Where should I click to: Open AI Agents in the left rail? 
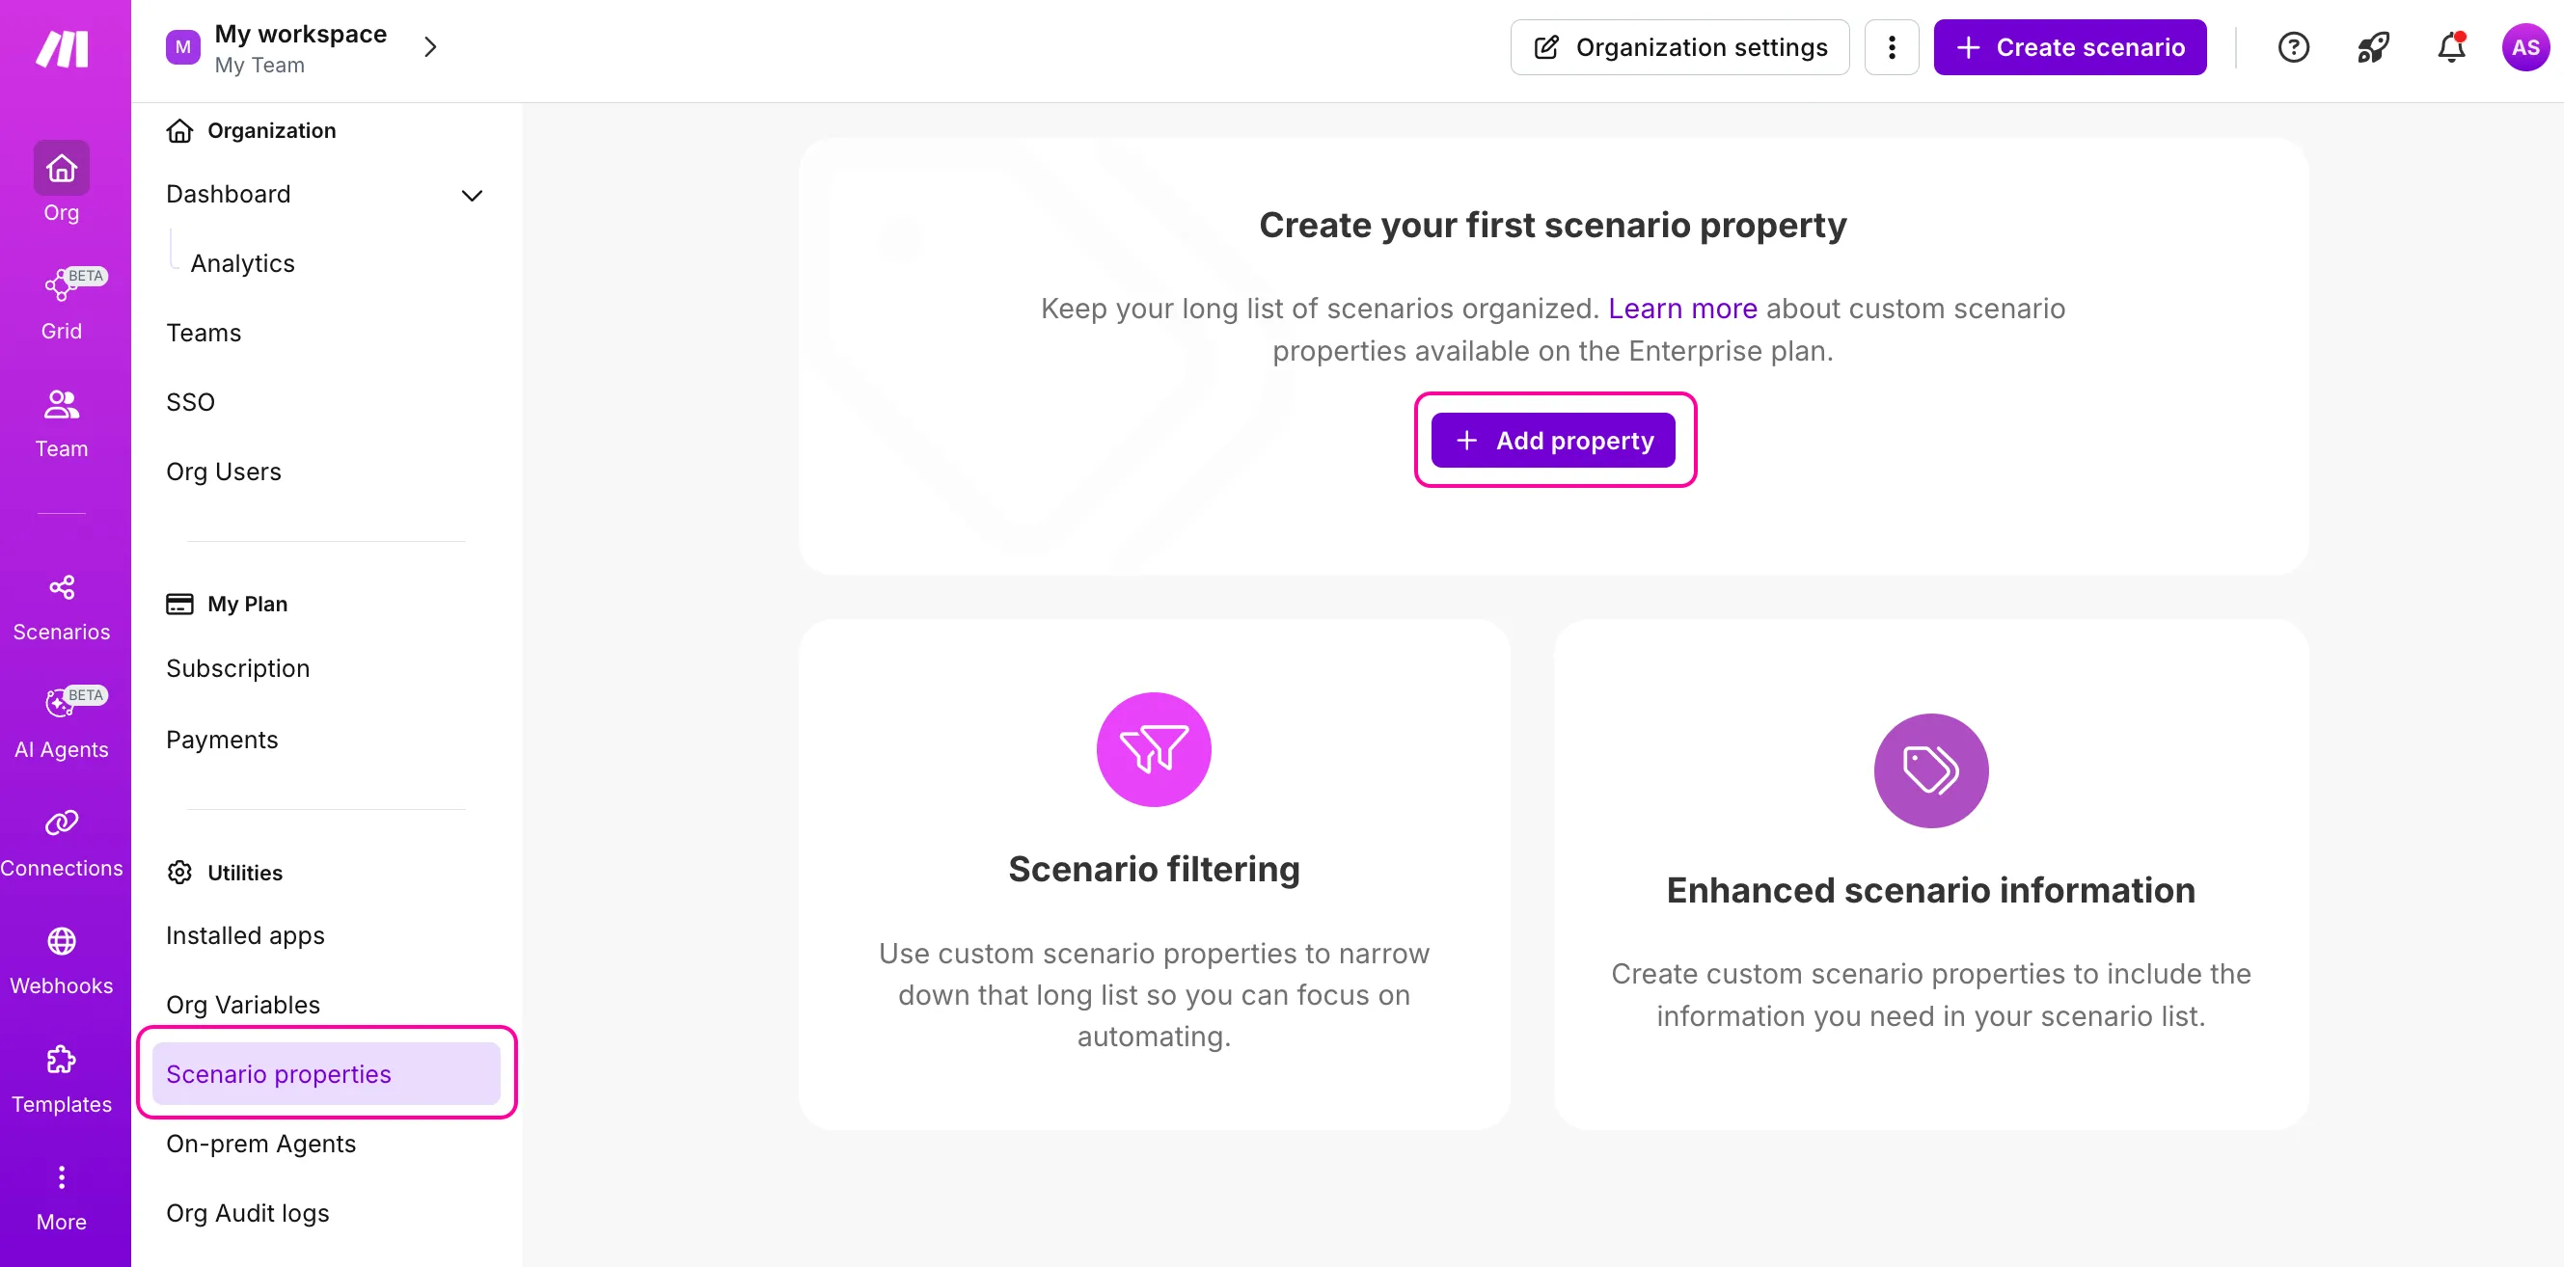point(62,724)
